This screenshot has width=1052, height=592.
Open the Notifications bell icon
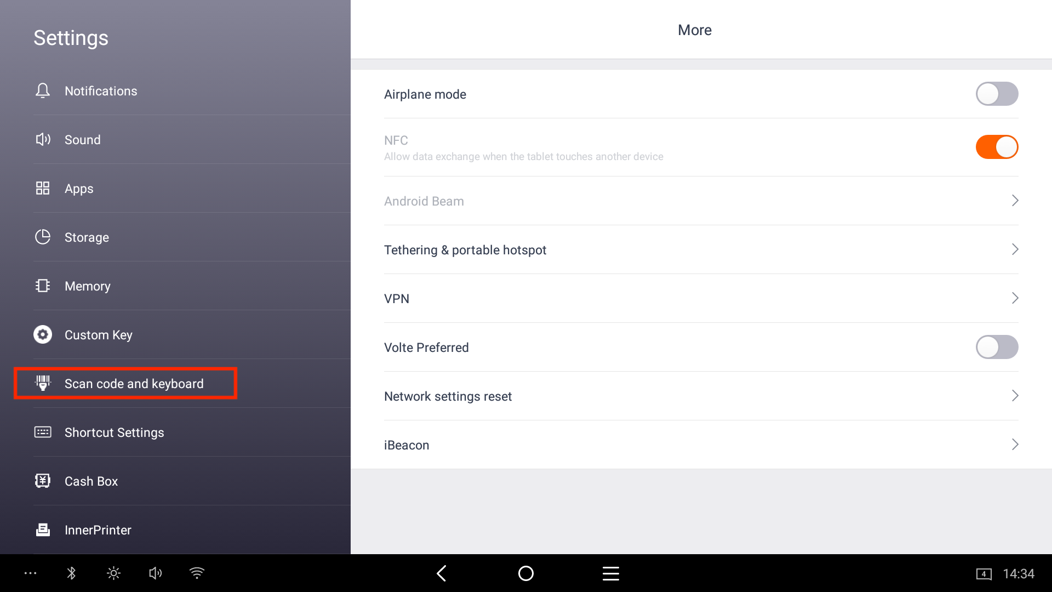pos(43,90)
